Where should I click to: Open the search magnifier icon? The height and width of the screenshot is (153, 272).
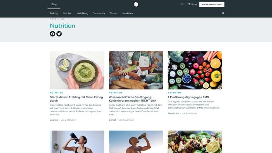223,13
